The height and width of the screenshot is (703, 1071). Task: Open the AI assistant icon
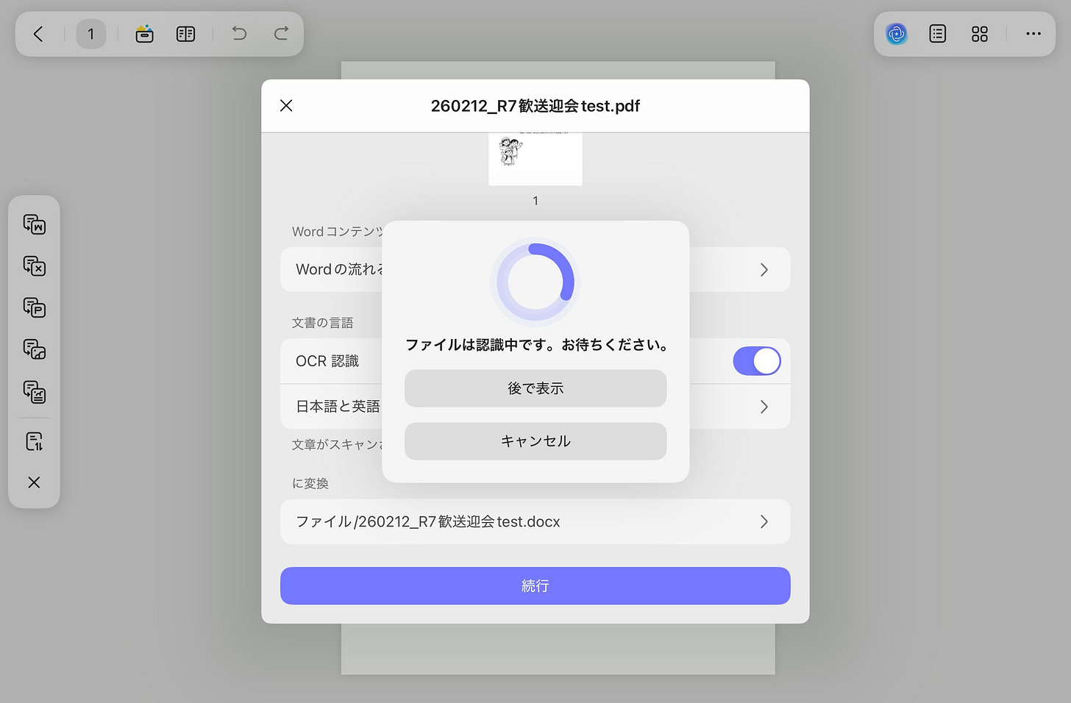pos(896,33)
